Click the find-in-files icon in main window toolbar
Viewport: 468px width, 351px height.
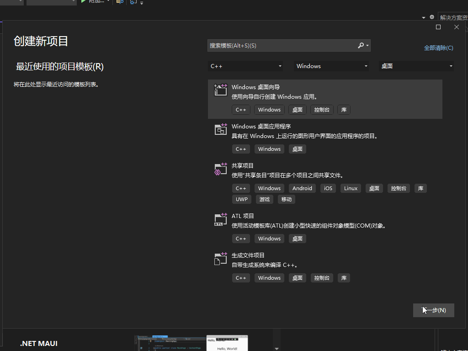(x=120, y=2)
